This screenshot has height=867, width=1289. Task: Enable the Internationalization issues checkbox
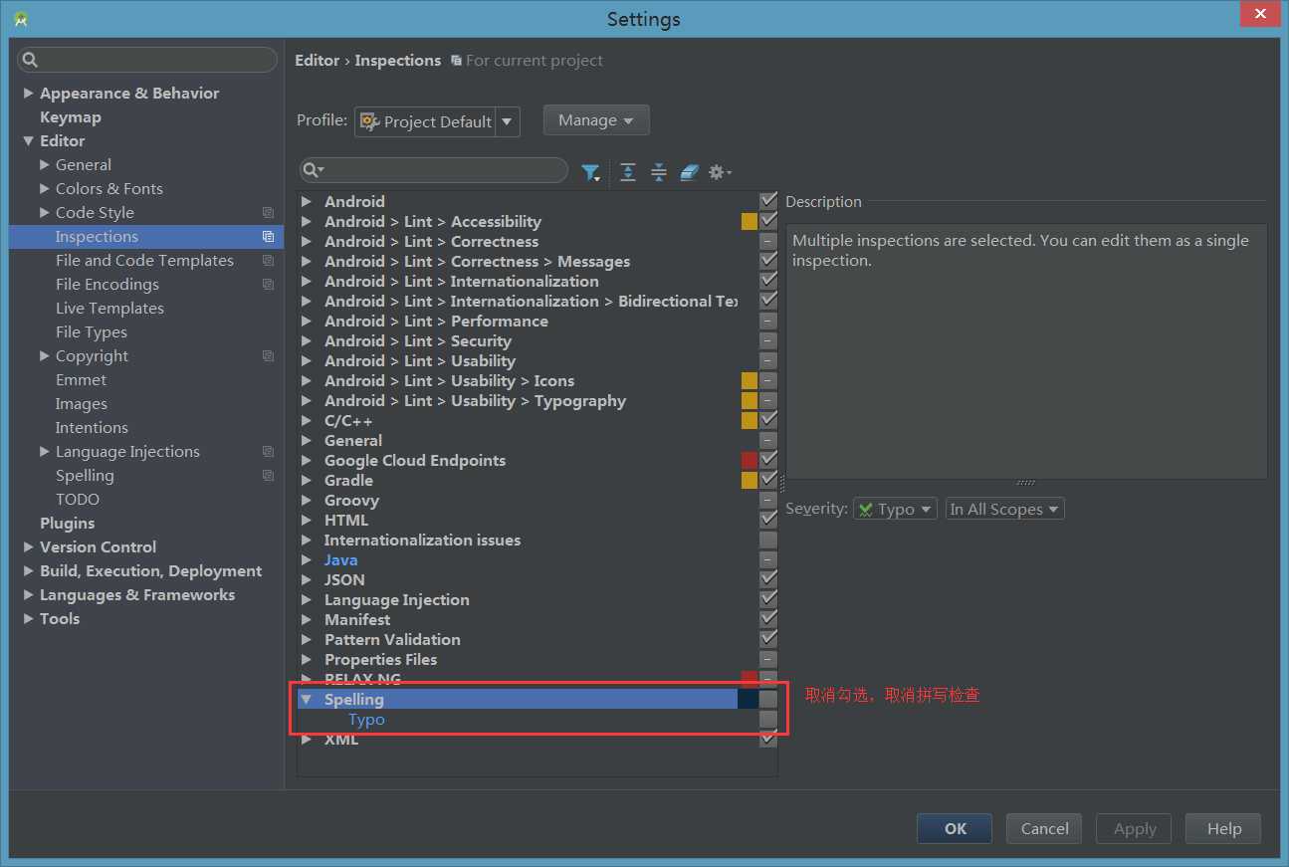pyautogui.click(x=768, y=540)
